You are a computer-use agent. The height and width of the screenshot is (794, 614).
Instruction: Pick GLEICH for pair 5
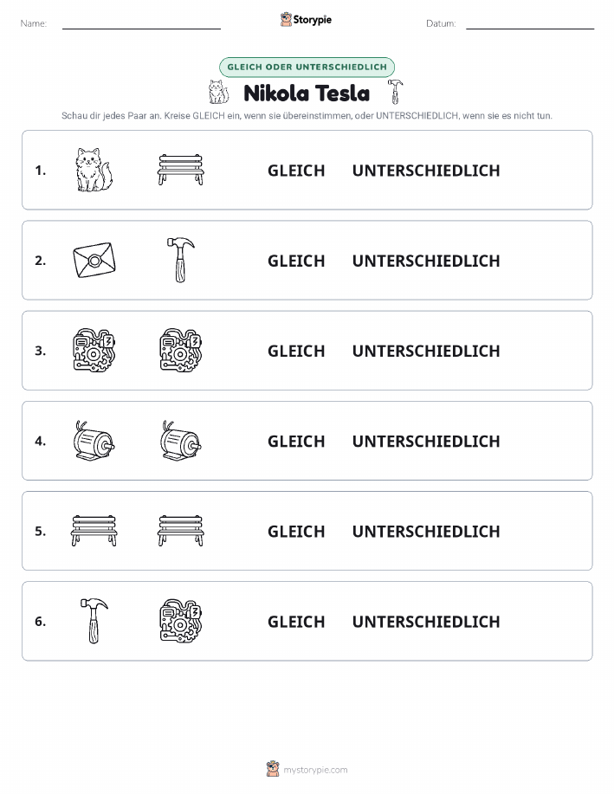tap(296, 531)
